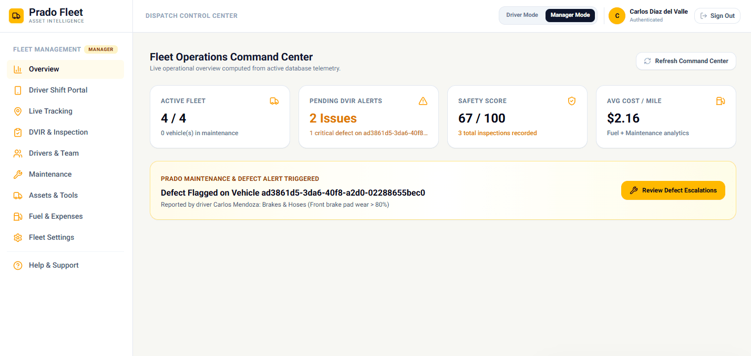751x356 pixels.
Task: Click the Defect Flagged on Vehicle heading
Action: 293,192
